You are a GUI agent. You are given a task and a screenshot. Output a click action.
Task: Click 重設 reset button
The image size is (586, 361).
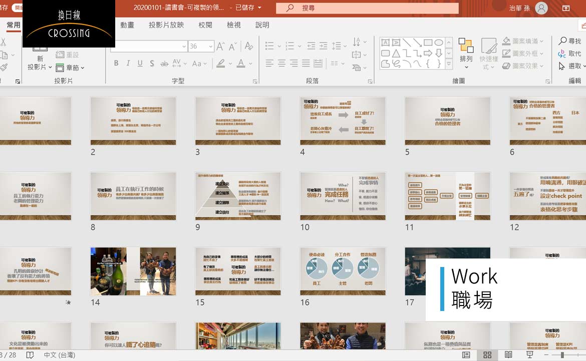click(x=67, y=55)
